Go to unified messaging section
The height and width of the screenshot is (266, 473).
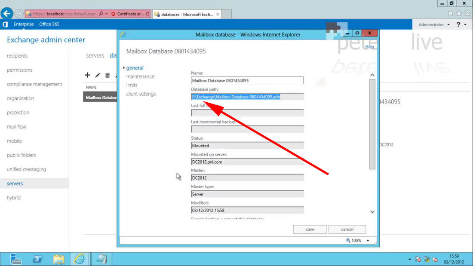tap(27, 169)
